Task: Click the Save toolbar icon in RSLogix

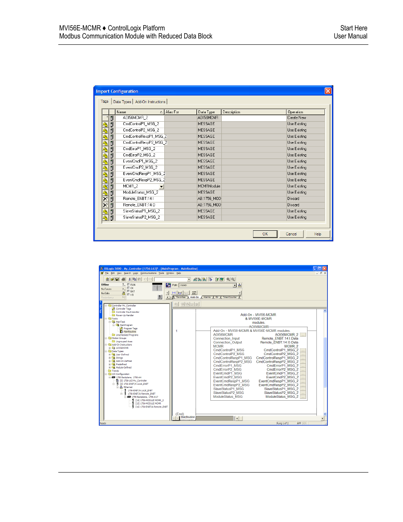Action: pos(117,279)
